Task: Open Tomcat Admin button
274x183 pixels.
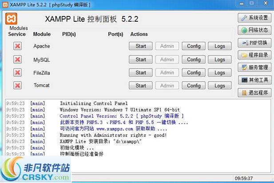Action: (167, 85)
